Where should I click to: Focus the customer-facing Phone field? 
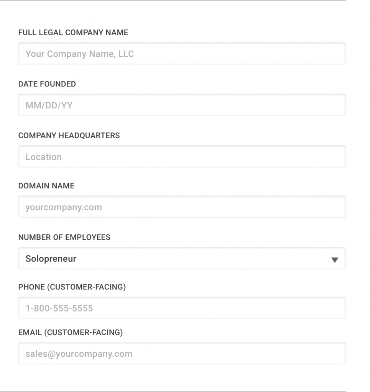coord(182,308)
